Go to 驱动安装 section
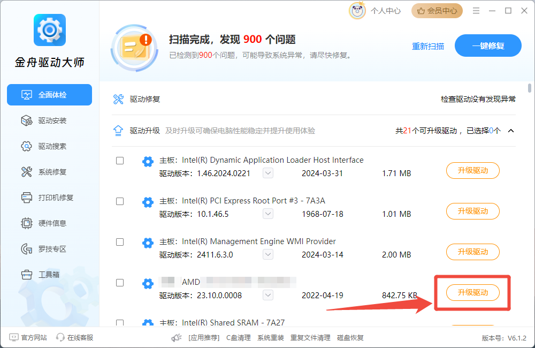The height and width of the screenshot is (348, 535). [49, 120]
